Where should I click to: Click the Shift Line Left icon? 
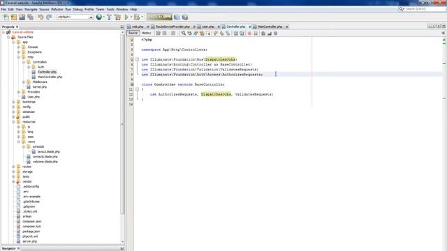coord(236,33)
